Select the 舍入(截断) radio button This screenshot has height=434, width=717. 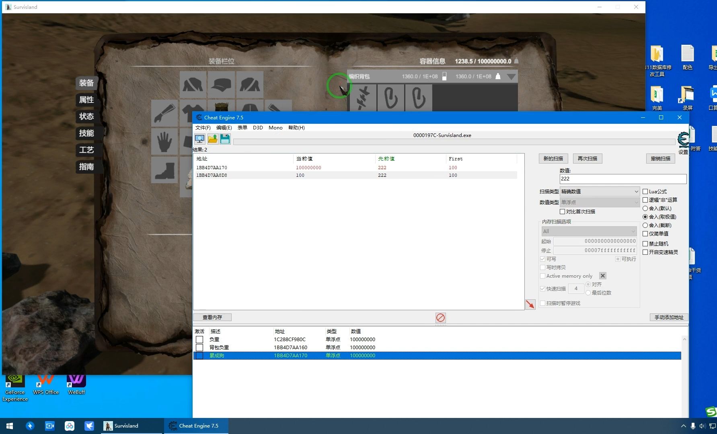645,225
